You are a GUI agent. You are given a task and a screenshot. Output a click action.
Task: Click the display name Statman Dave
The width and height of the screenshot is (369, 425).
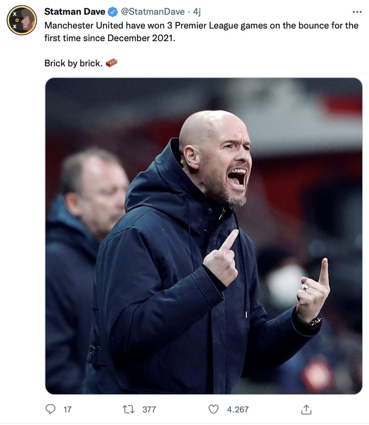pyautogui.click(x=74, y=12)
